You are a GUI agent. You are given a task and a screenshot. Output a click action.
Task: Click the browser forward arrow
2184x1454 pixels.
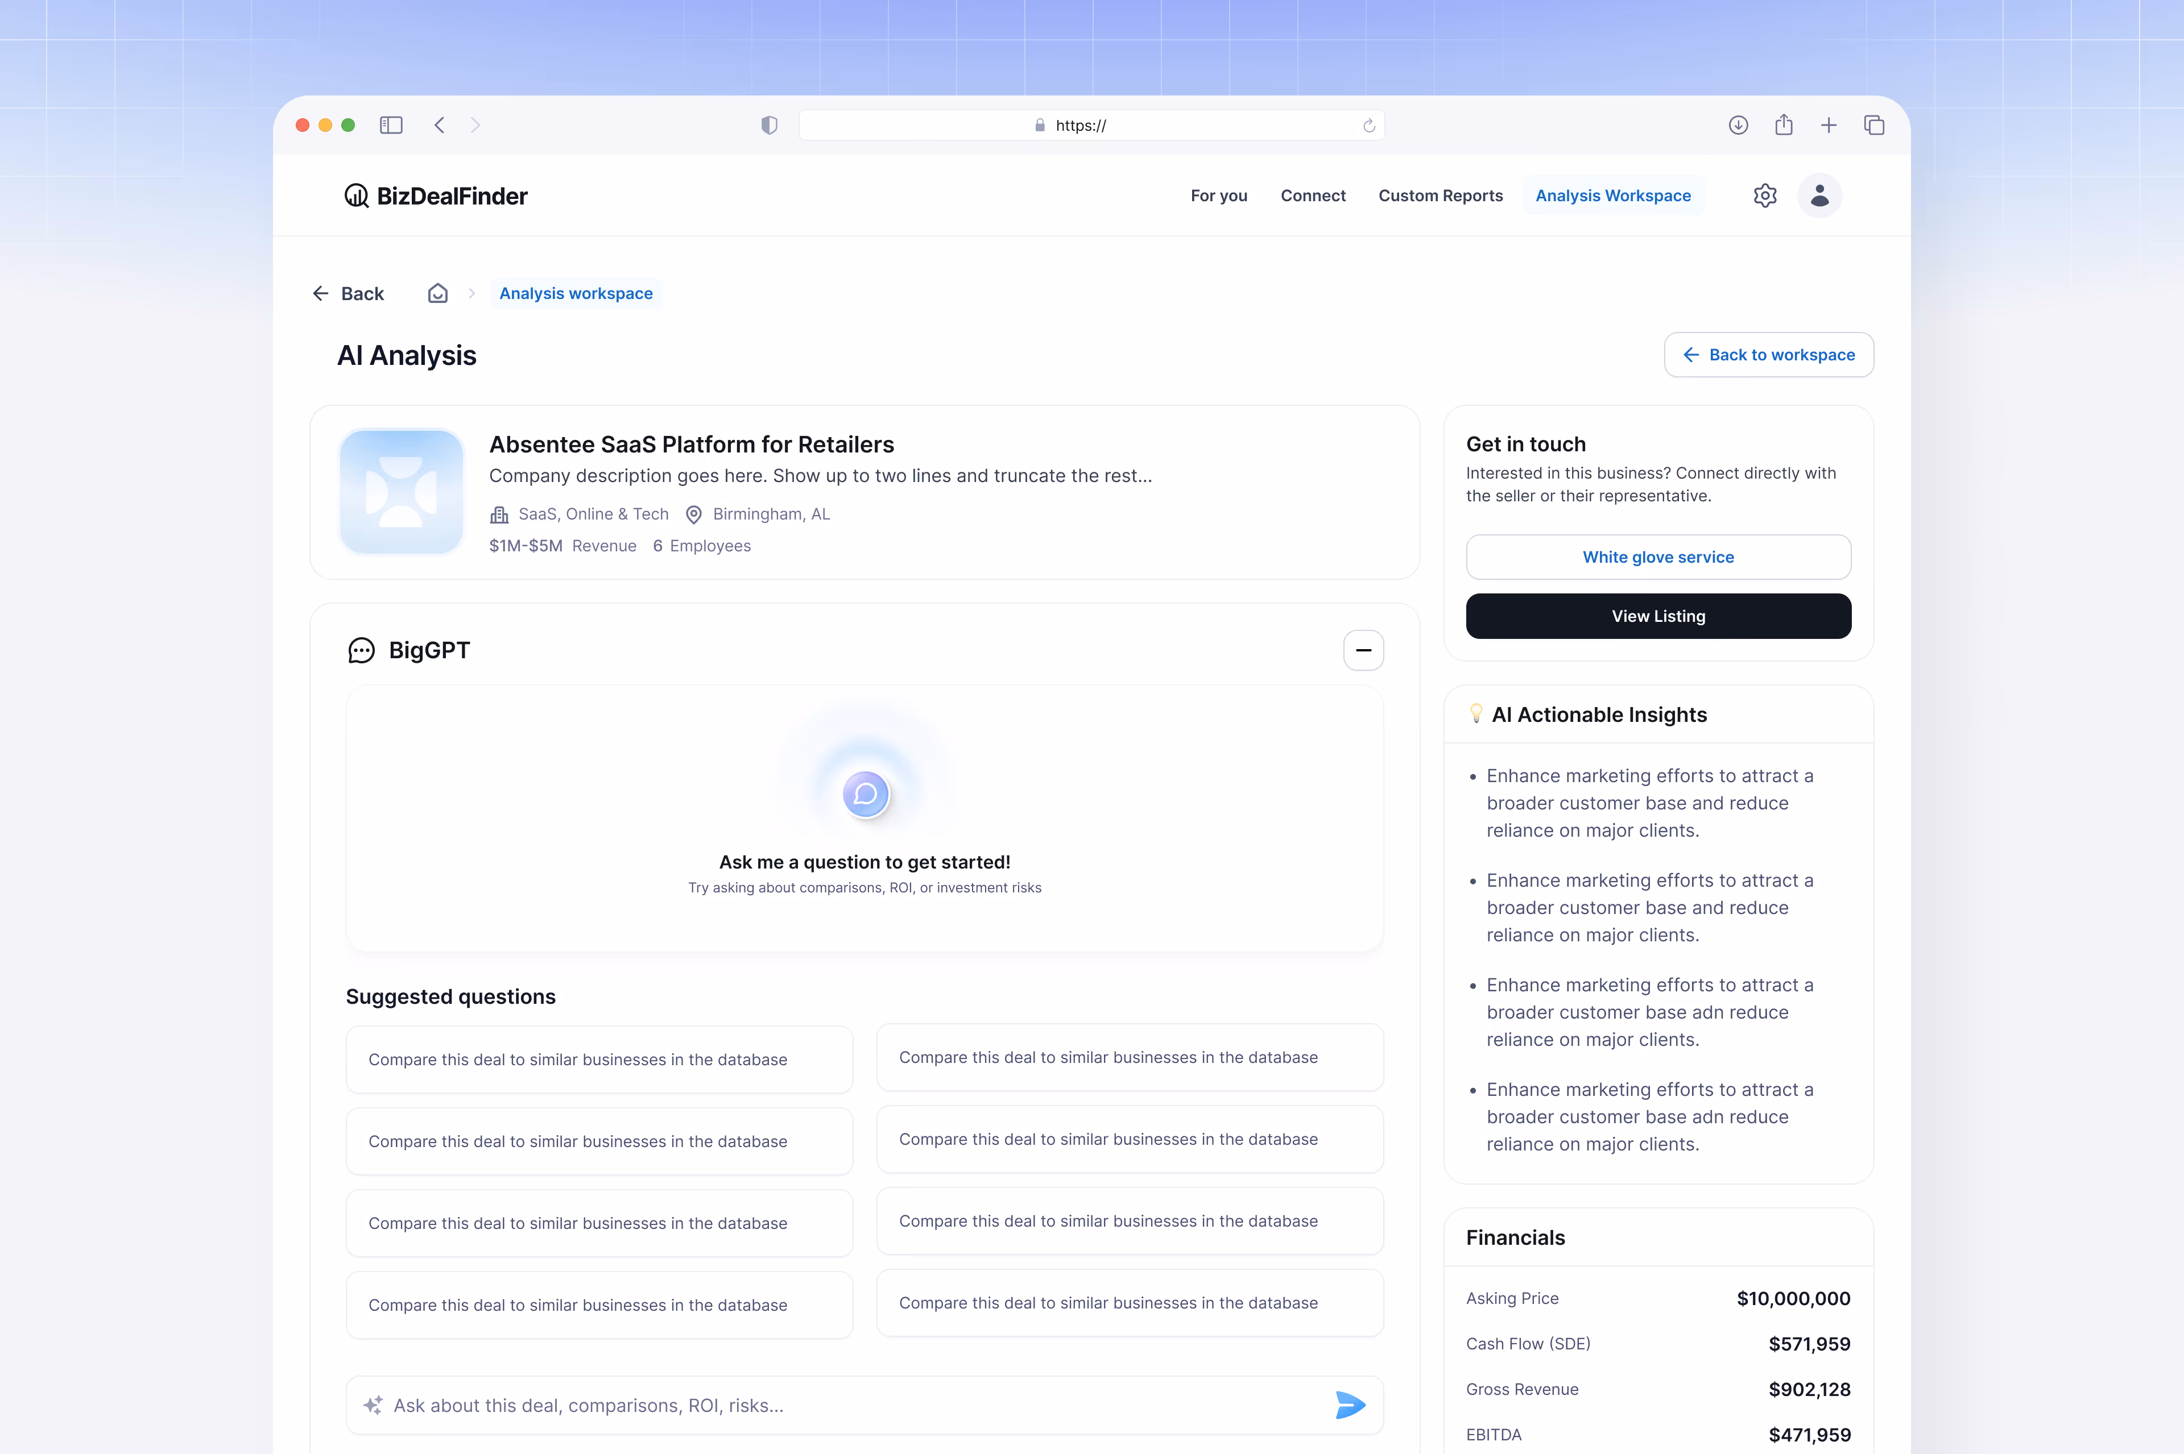pyautogui.click(x=475, y=125)
